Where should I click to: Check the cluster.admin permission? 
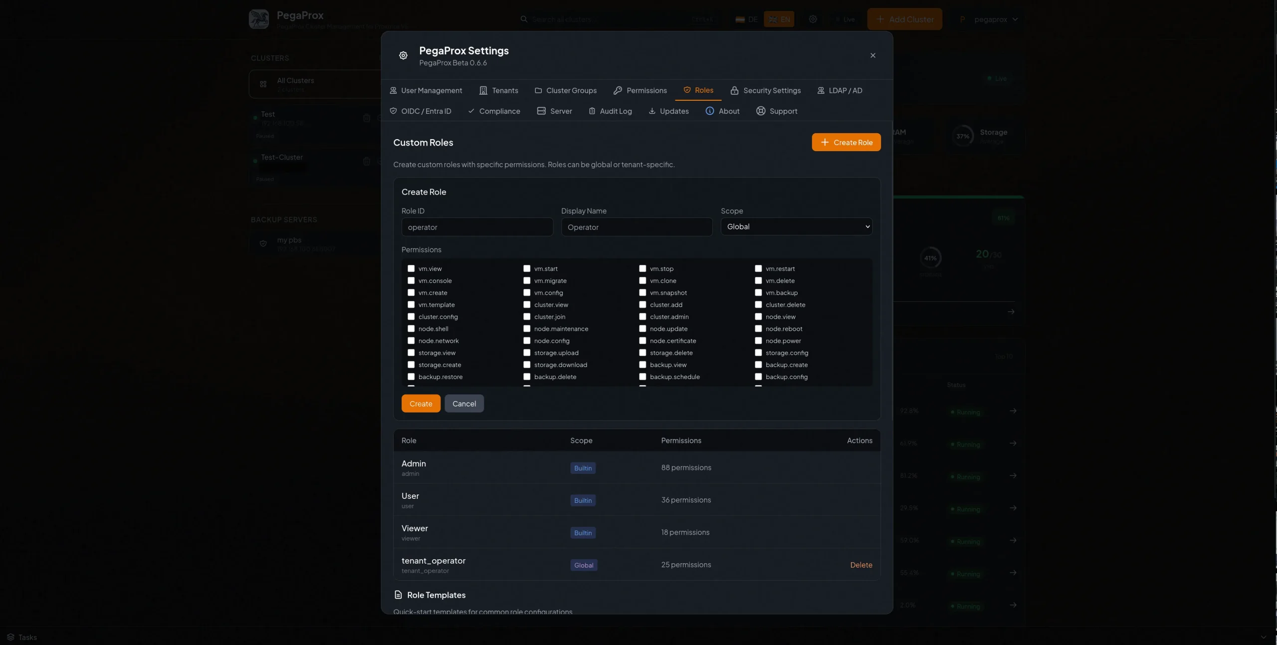pos(642,316)
